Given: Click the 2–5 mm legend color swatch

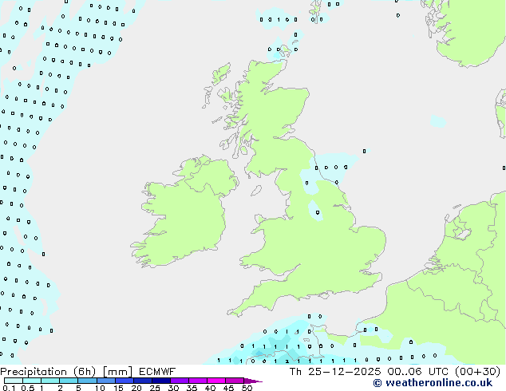Looking at the screenshot, I should [69, 381].
